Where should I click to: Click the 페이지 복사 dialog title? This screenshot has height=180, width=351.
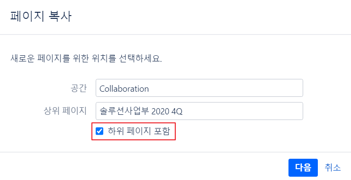point(41,17)
